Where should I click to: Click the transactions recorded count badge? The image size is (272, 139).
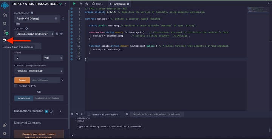point(46,112)
